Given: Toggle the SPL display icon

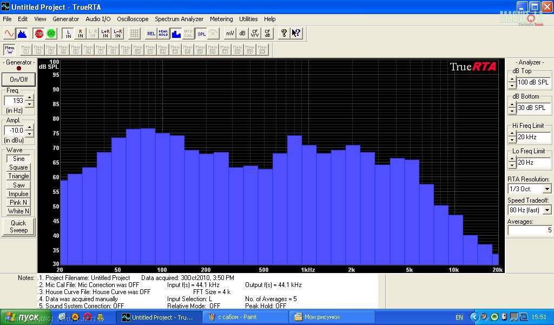Looking at the screenshot, I should tap(201, 34).
